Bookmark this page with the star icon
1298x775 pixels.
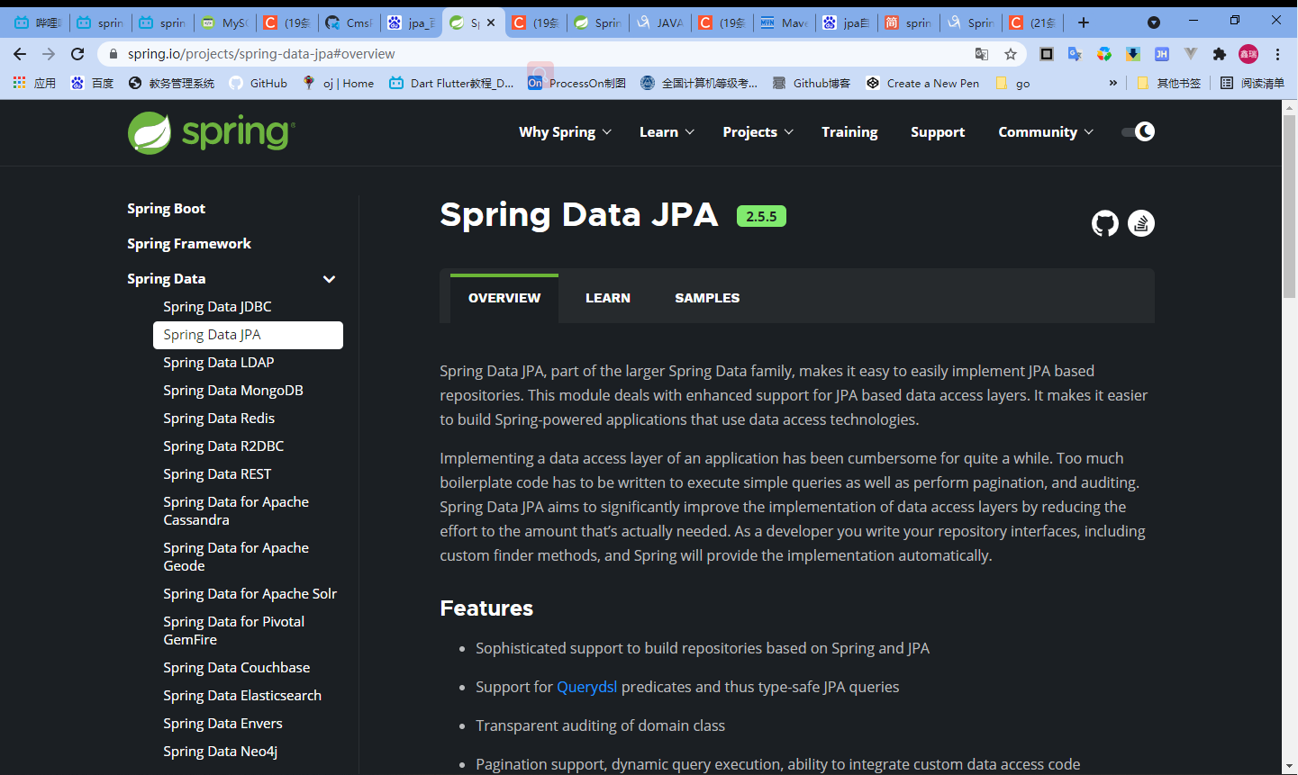tap(1011, 54)
